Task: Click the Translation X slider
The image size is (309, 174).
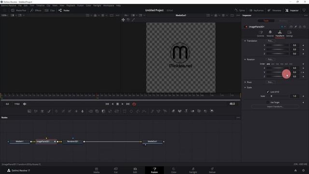Action: click(278, 45)
